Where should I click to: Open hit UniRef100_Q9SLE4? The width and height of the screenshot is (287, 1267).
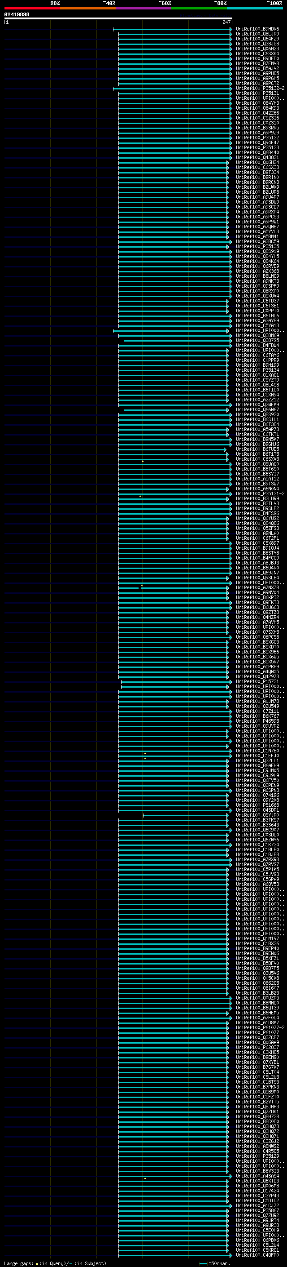coord(257,578)
